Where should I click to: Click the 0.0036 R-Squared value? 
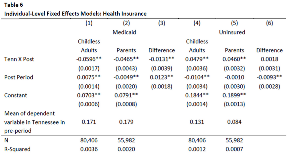tap(89, 149)
